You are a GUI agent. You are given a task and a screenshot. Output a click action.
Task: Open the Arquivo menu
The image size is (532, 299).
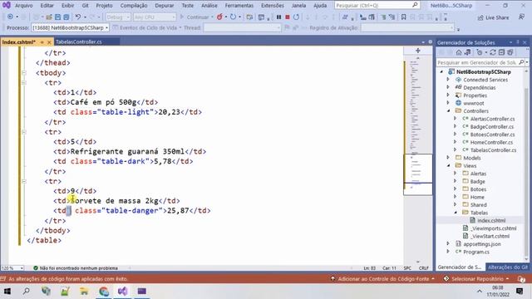(x=24, y=6)
